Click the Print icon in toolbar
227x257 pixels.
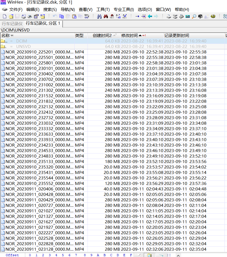coord(30,16)
